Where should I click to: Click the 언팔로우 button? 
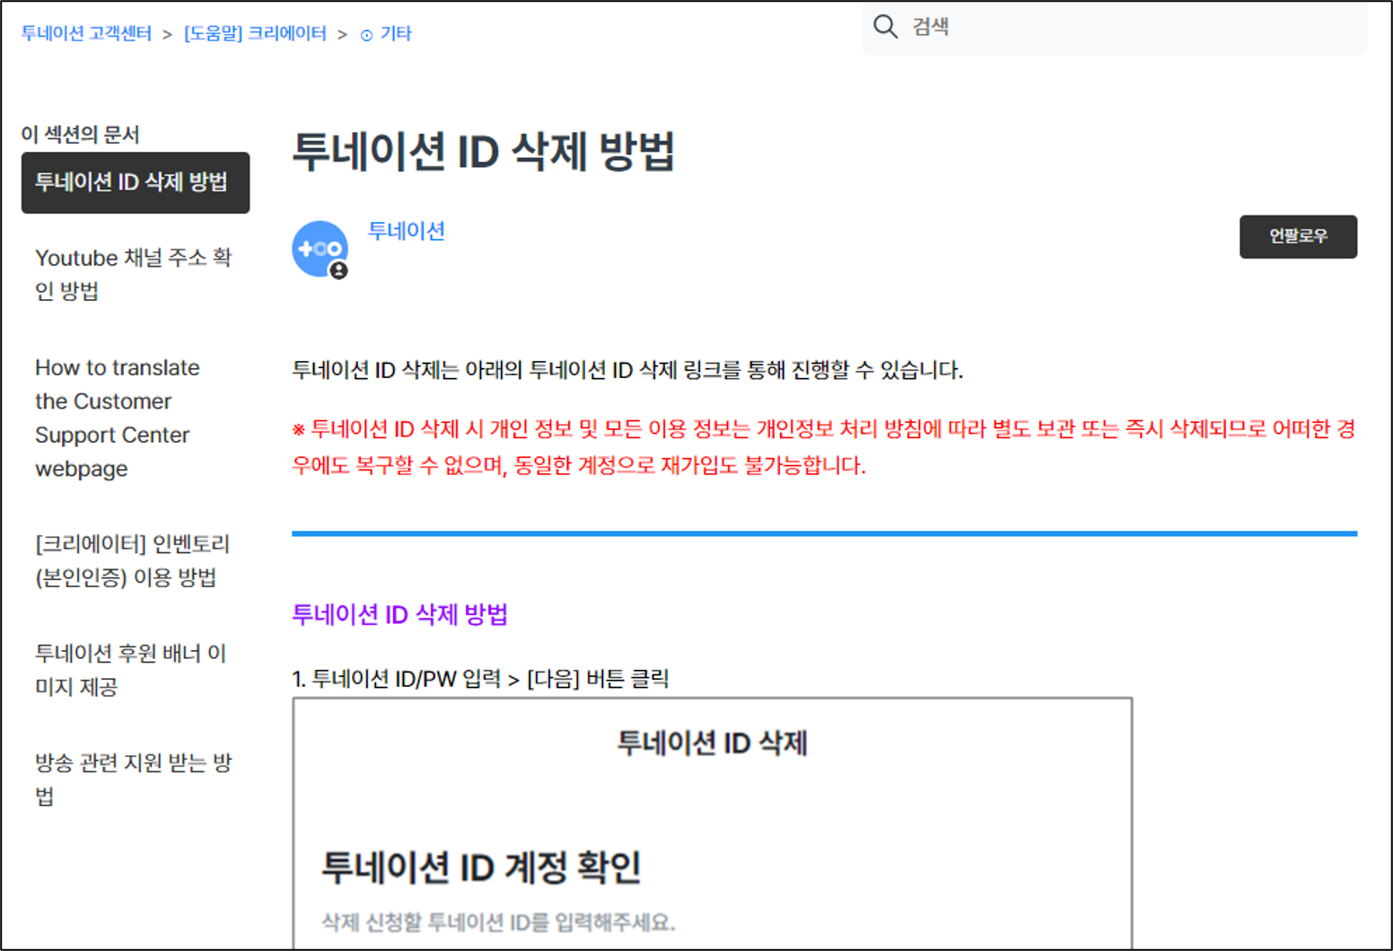point(1298,236)
